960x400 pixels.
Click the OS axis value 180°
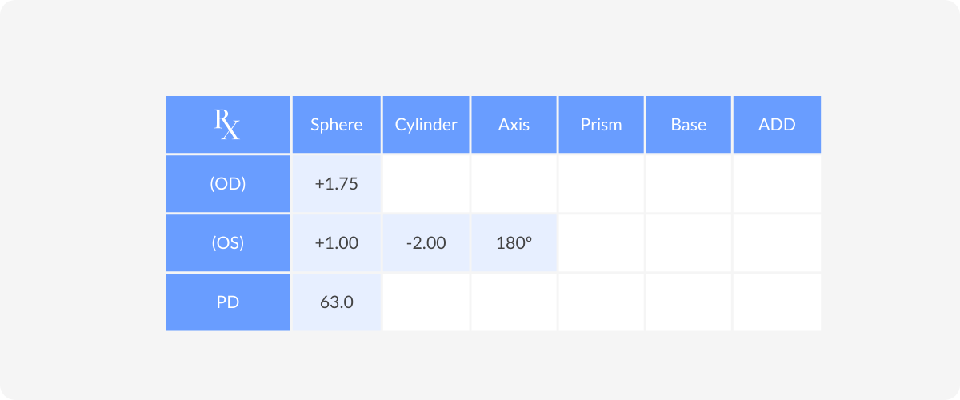[x=514, y=242]
